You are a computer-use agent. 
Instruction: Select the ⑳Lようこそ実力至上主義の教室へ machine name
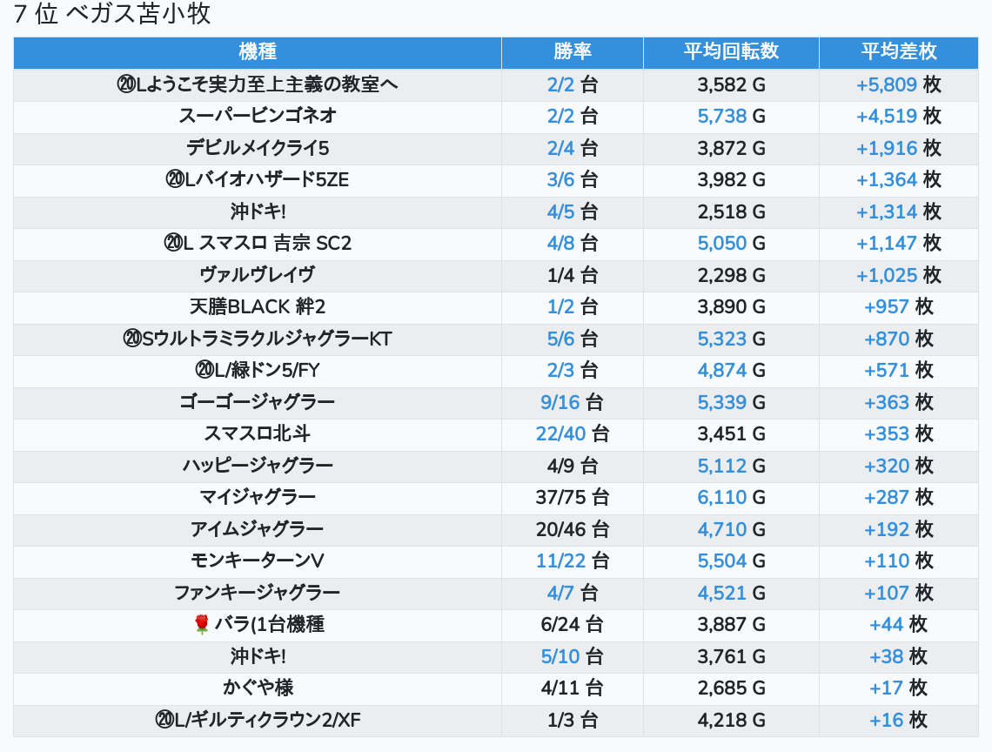(x=258, y=84)
